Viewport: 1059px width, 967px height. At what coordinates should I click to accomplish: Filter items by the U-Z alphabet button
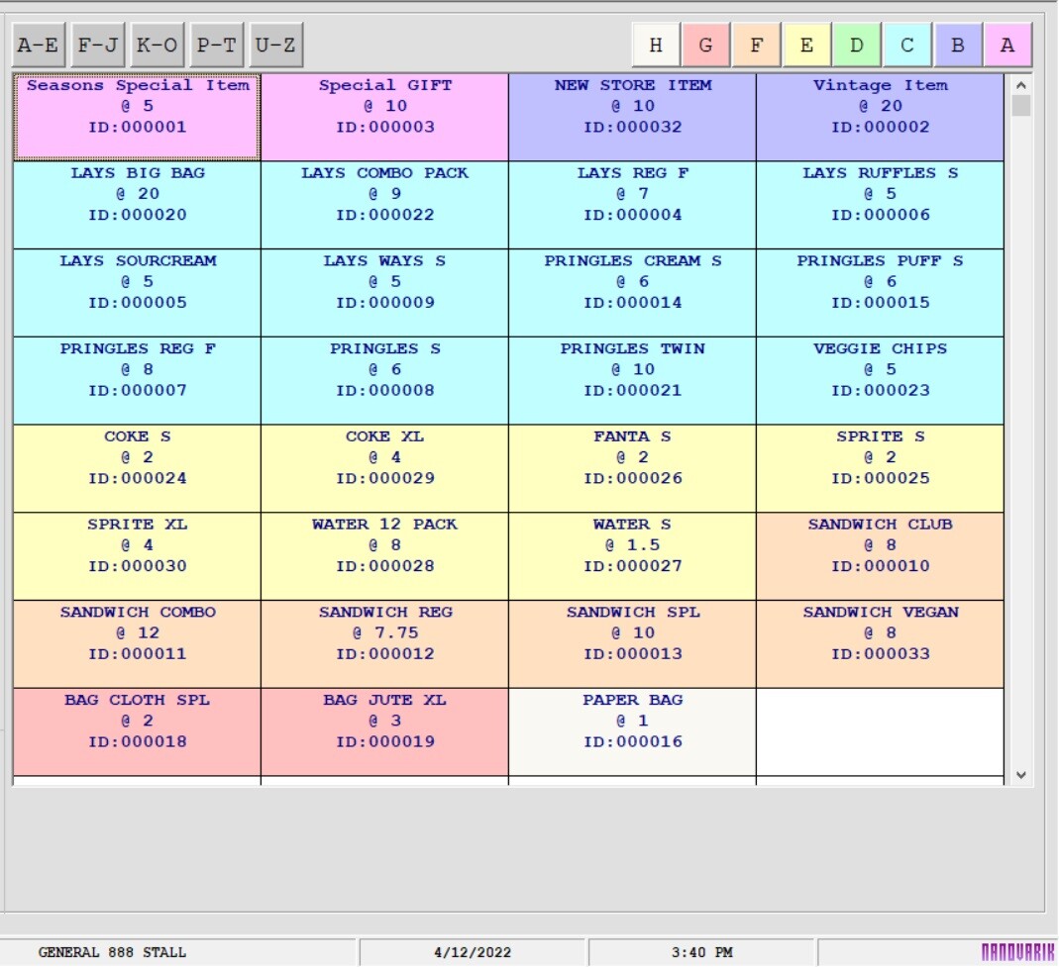tap(276, 46)
